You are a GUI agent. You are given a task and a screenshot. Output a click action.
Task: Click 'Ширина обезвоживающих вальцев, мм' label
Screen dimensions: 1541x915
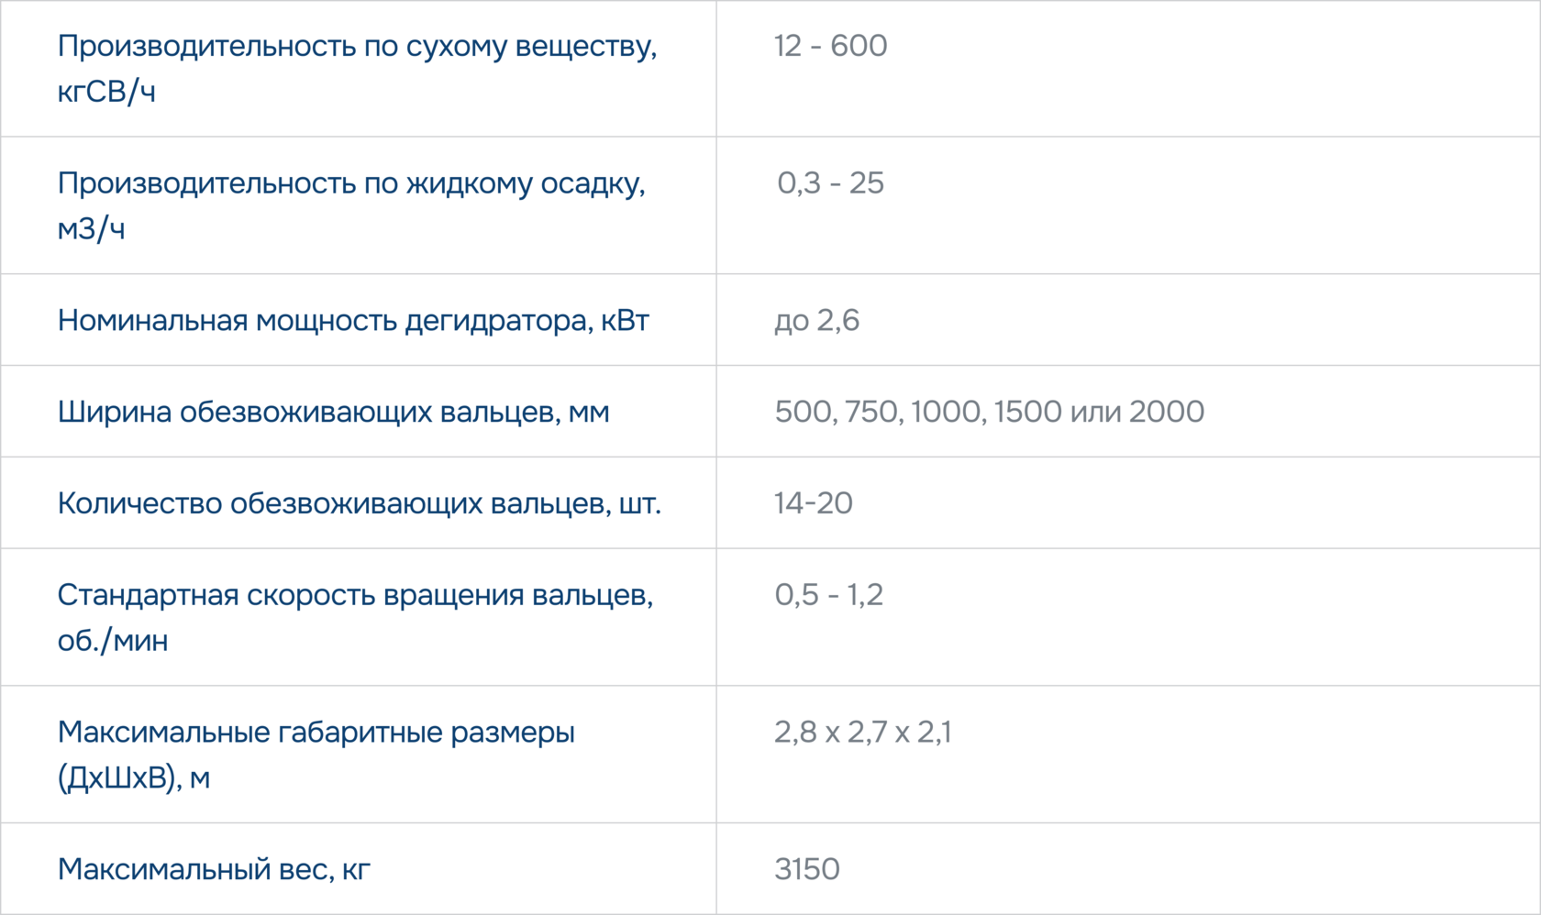(x=333, y=412)
